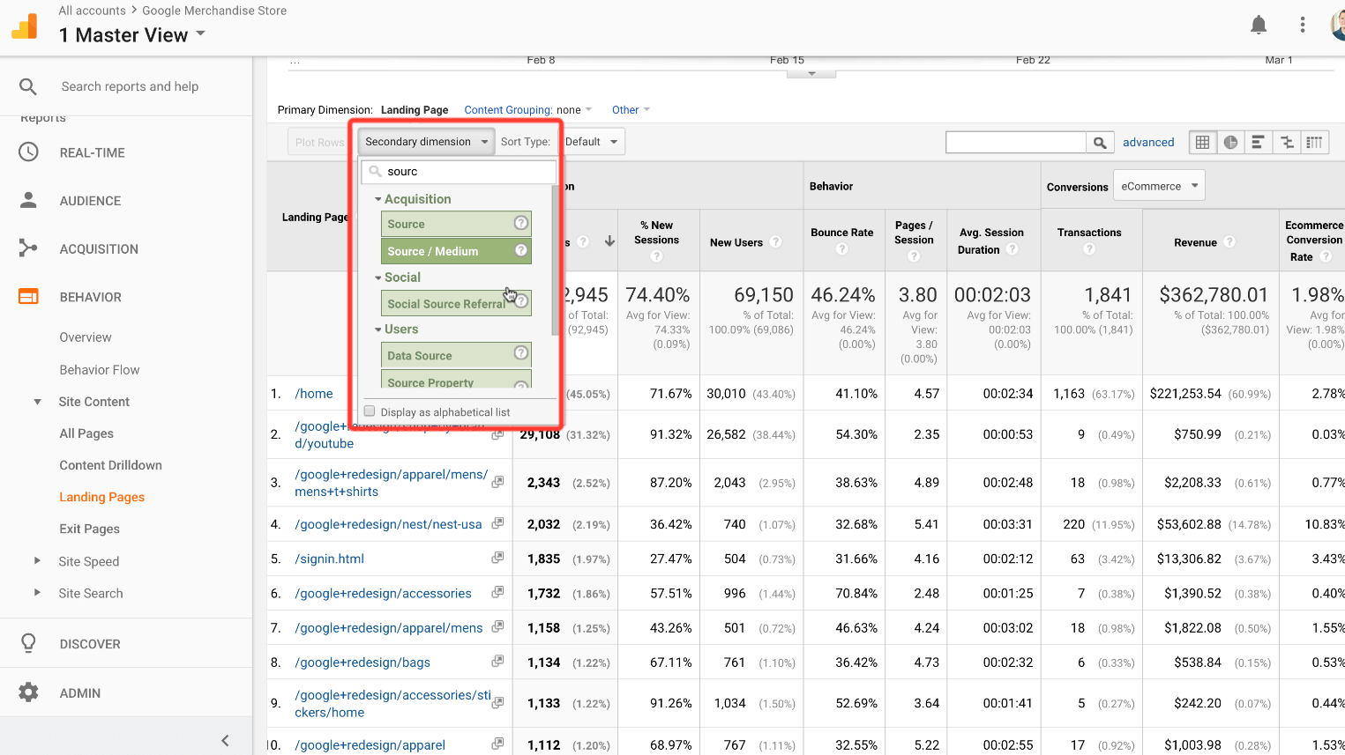Viewport: 1345px width, 755px height.
Task: Open the notifications bell
Action: [x=1259, y=25]
